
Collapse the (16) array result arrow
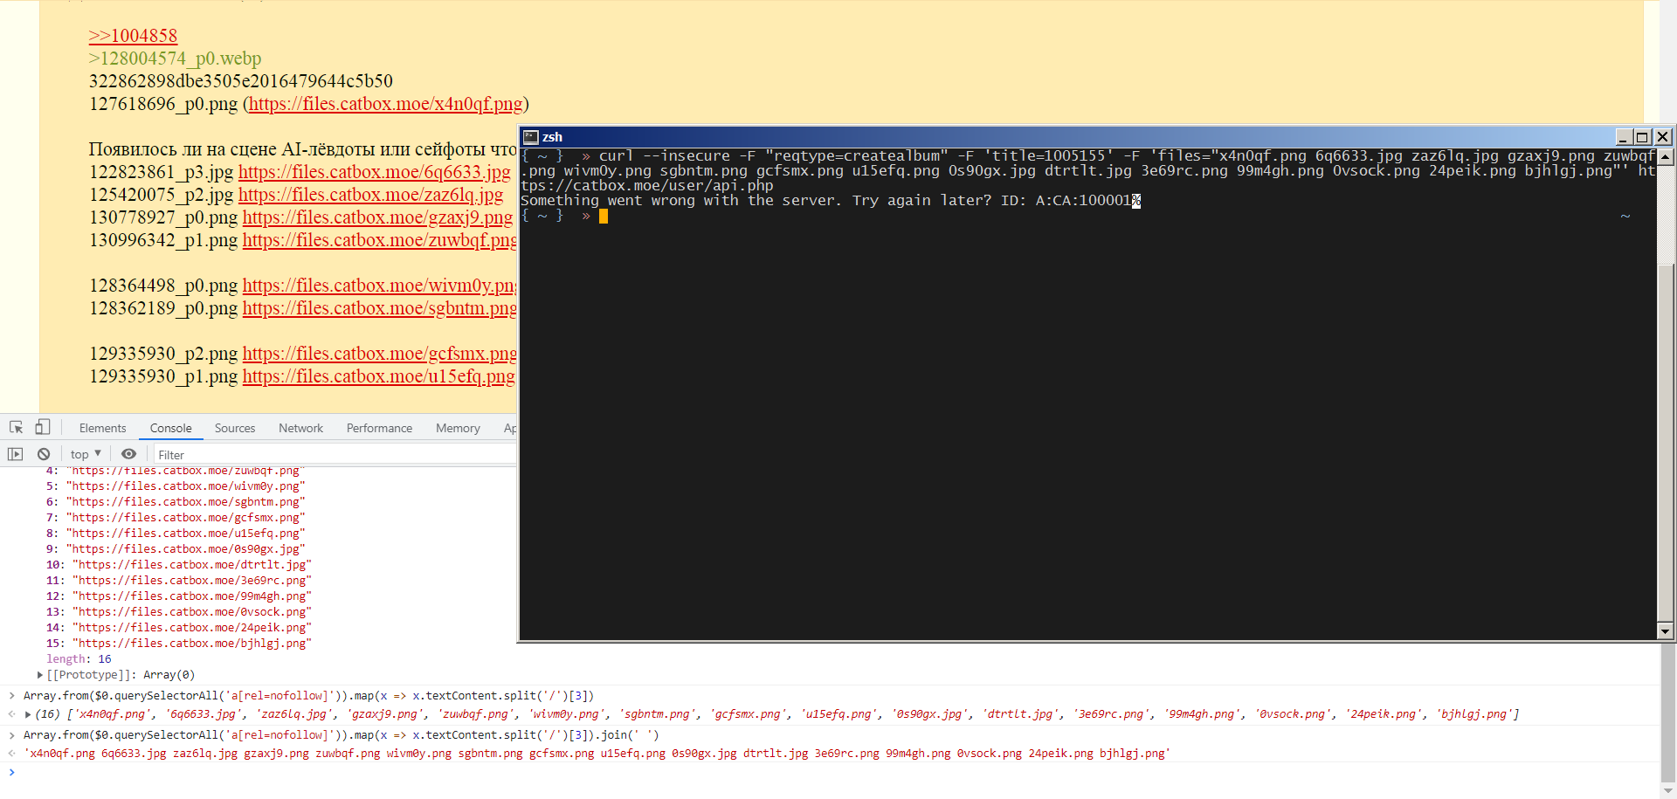coord(28,714)
